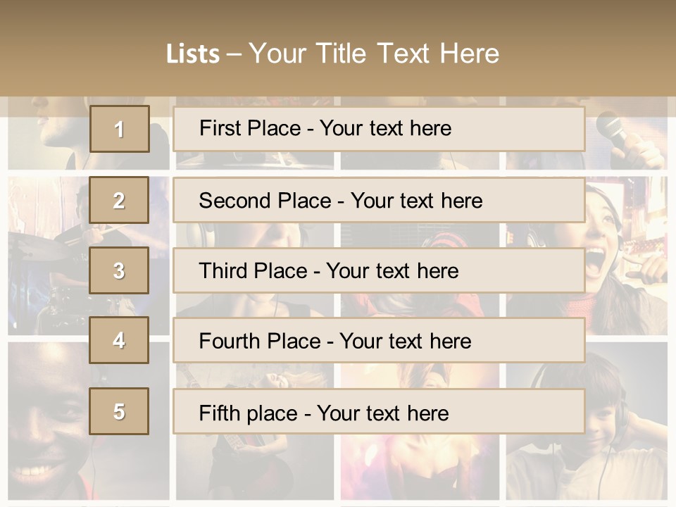This screenshot has width=676, height=507.
Task: Select the Fourth Place text bar
Action: coord(379,340)
